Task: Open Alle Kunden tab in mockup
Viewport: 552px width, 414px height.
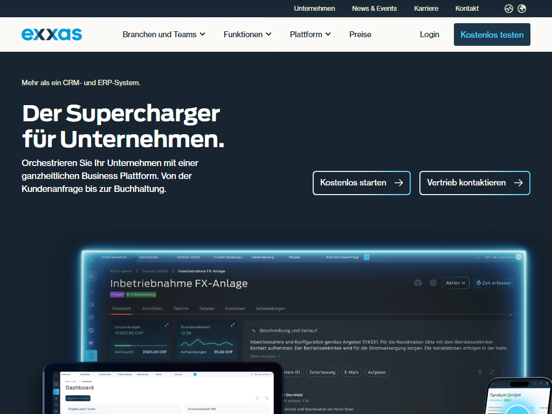Action: 149,257
